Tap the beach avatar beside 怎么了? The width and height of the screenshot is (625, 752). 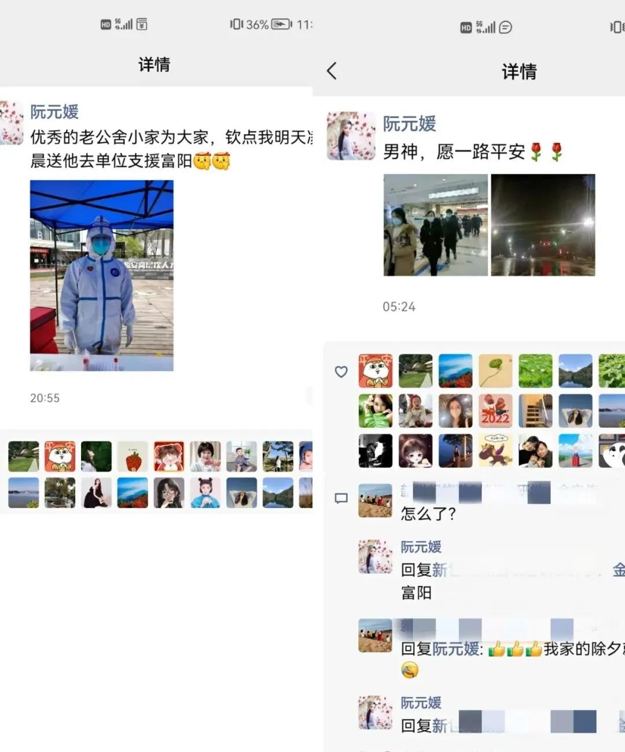point(375,501)
